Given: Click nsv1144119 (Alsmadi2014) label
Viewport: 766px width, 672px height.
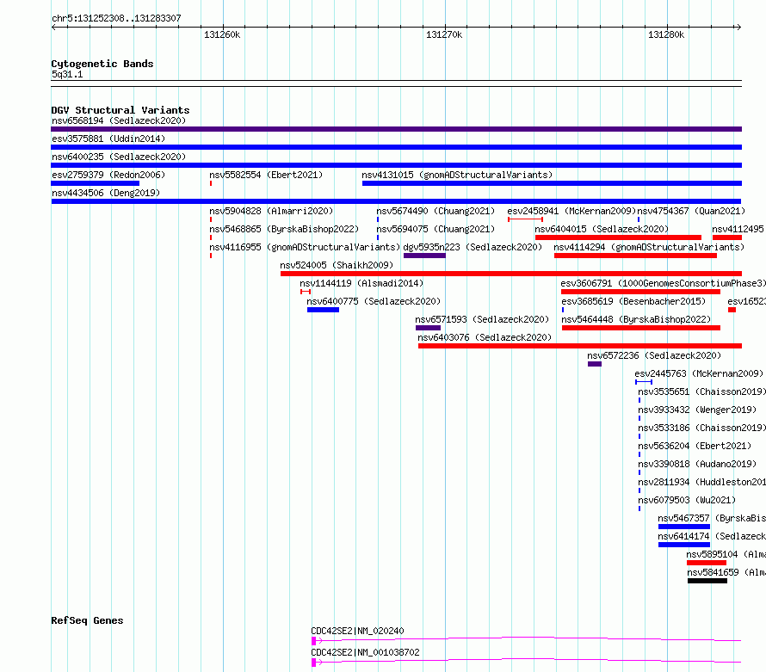Looking at the screenshot, I should (361, 283).
